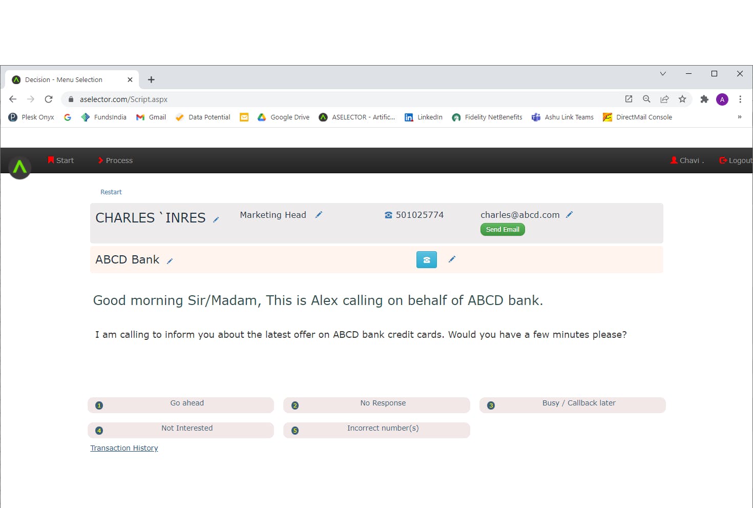Click the purple Chrome profile avatar
Screen dimensions: 753x508
(722, 99)
